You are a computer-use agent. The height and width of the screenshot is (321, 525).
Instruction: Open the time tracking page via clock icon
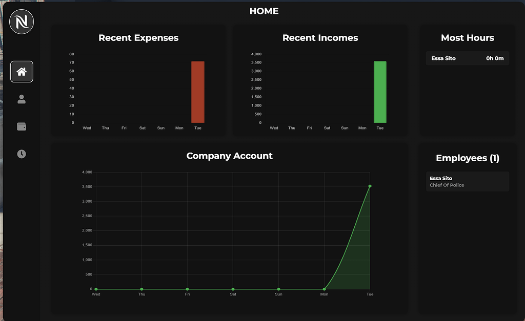click(22, 154)
